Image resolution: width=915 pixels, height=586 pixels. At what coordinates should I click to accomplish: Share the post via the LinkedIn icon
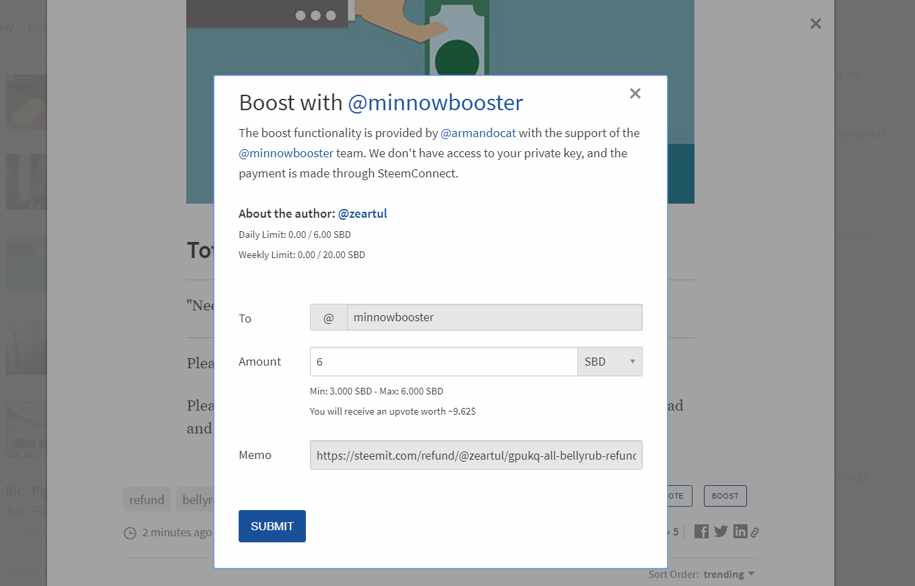740,532
